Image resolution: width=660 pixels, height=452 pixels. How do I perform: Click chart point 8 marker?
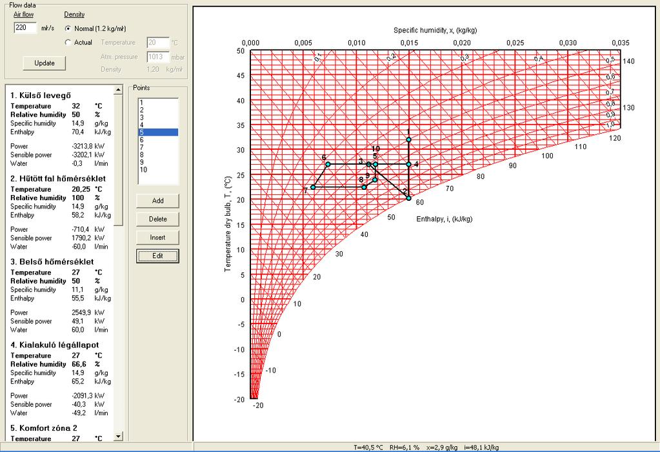click(x=364, y=187)
